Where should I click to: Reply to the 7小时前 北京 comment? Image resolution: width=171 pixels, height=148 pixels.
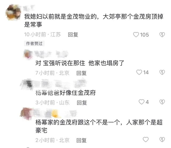pos(81,73)
